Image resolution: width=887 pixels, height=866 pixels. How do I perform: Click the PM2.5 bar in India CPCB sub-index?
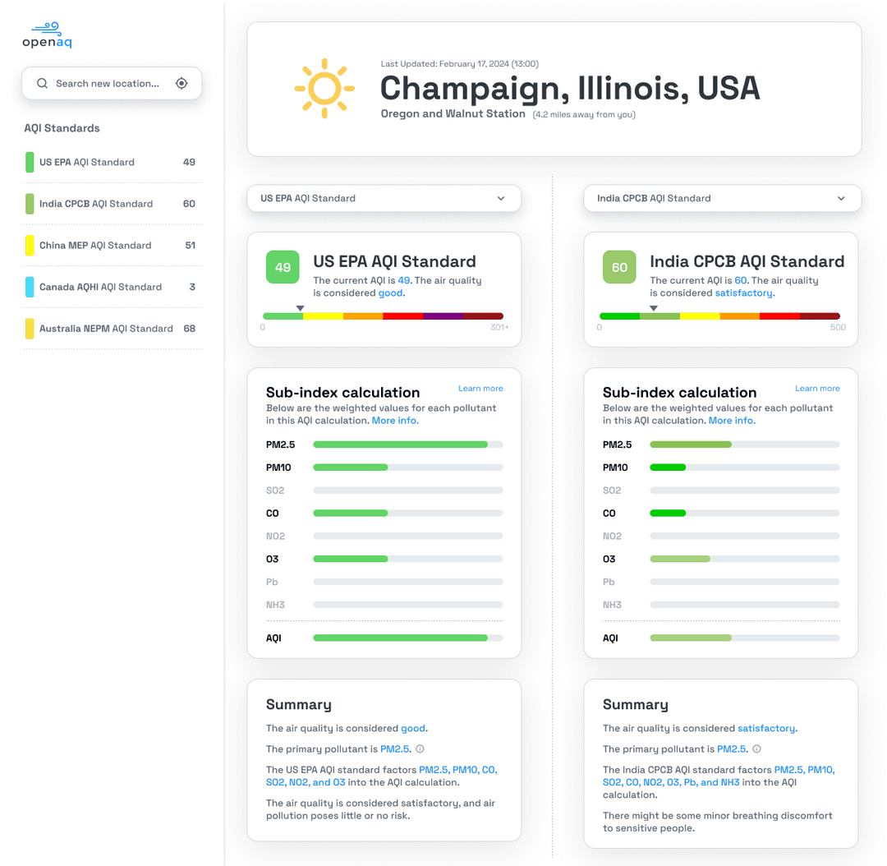745,445
